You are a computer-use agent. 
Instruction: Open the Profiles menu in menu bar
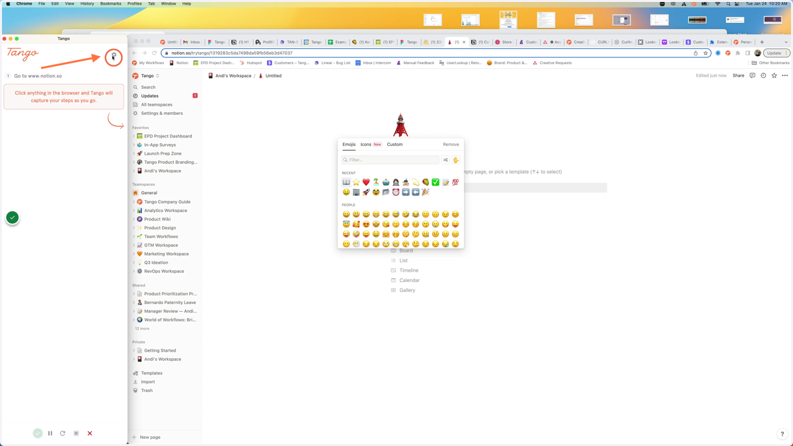coord(135,3)
